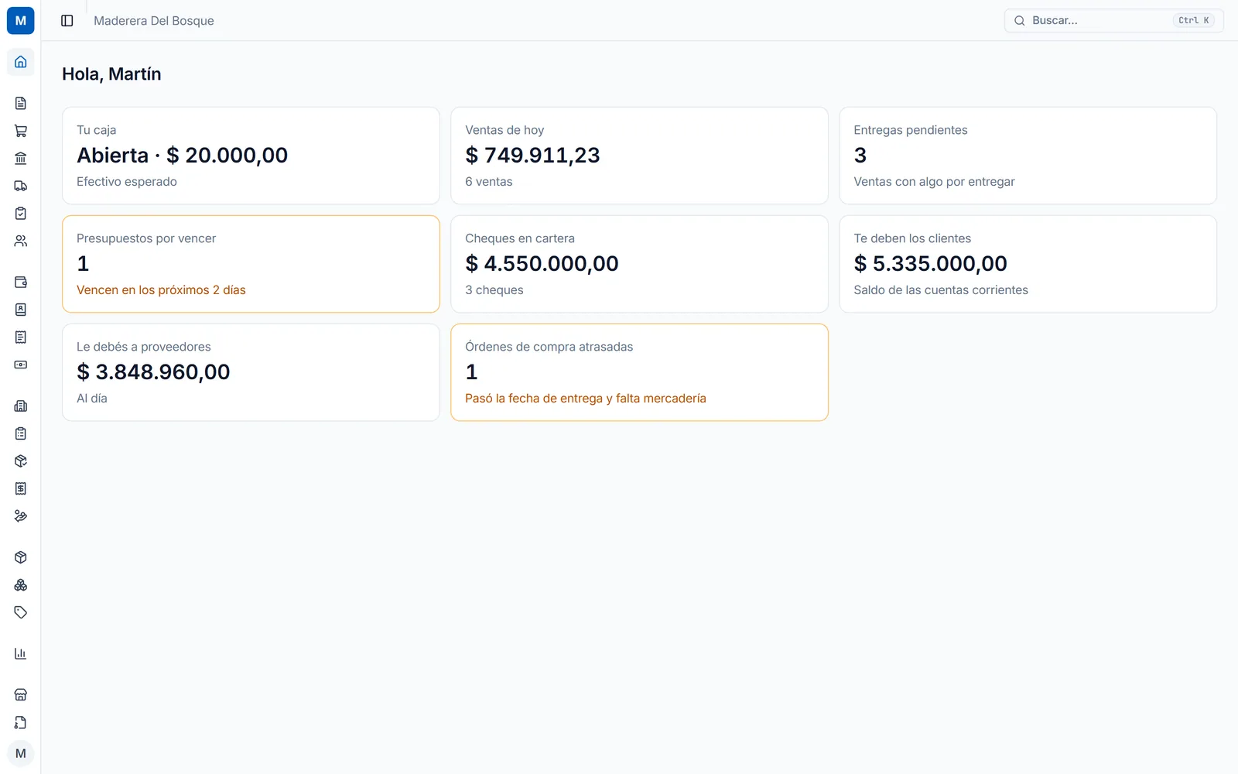Open the shopping cart icon in the sidebar

click(x=21, y=131)
